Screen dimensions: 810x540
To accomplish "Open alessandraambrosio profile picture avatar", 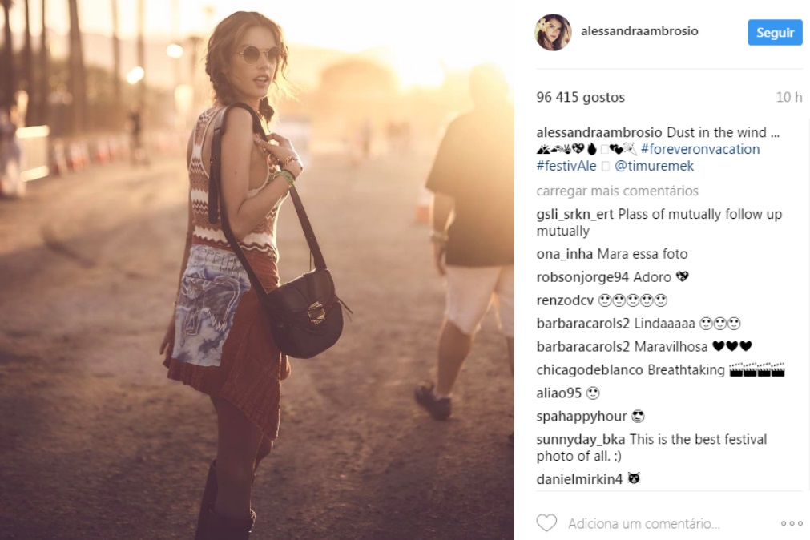I will [553, 32].
